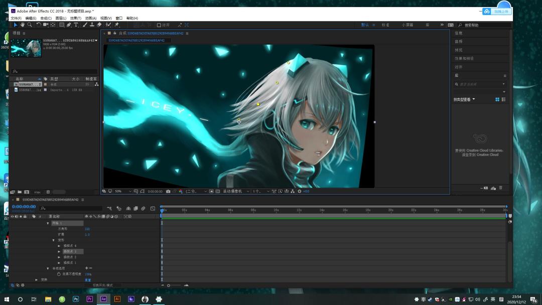This screenshot has width=542, height=305.
Task: Select the Hand tool
Action: coord(23,25)
